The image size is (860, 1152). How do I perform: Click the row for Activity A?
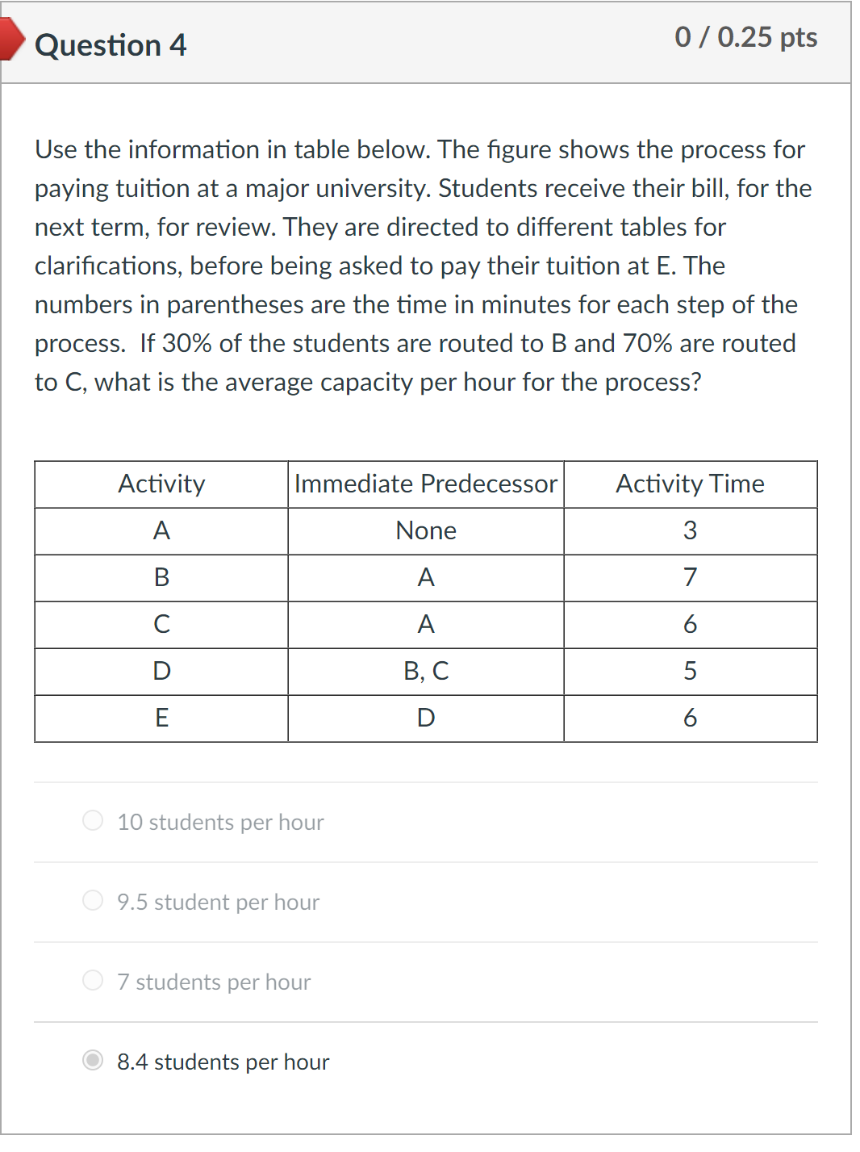(x=163, y=530)
